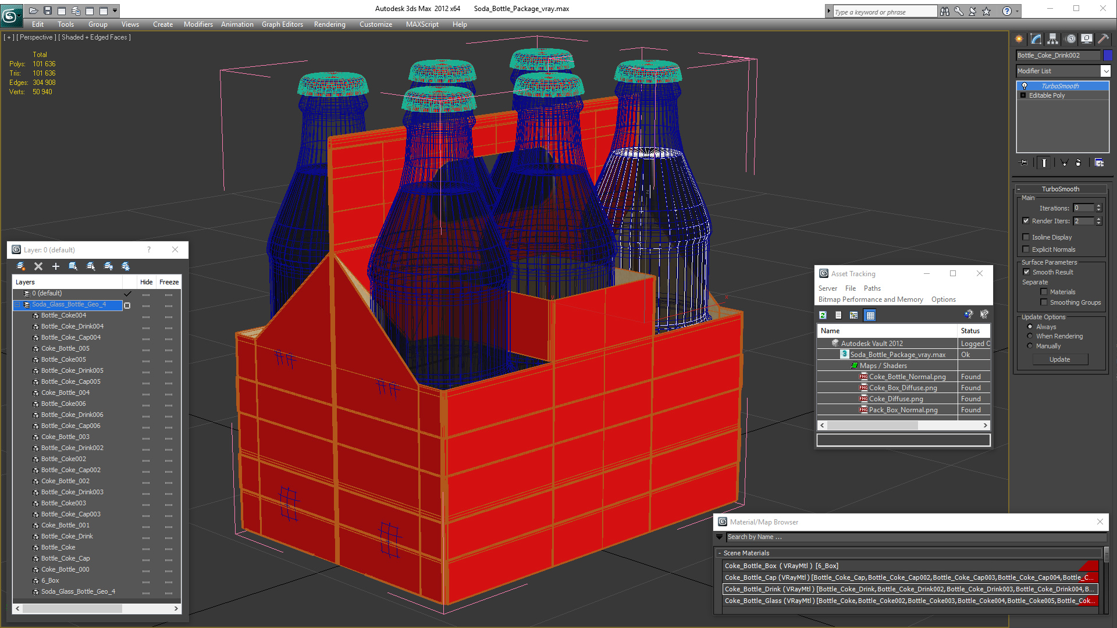
Task: Click Create New Layer icon
Action: pos(21,266)
